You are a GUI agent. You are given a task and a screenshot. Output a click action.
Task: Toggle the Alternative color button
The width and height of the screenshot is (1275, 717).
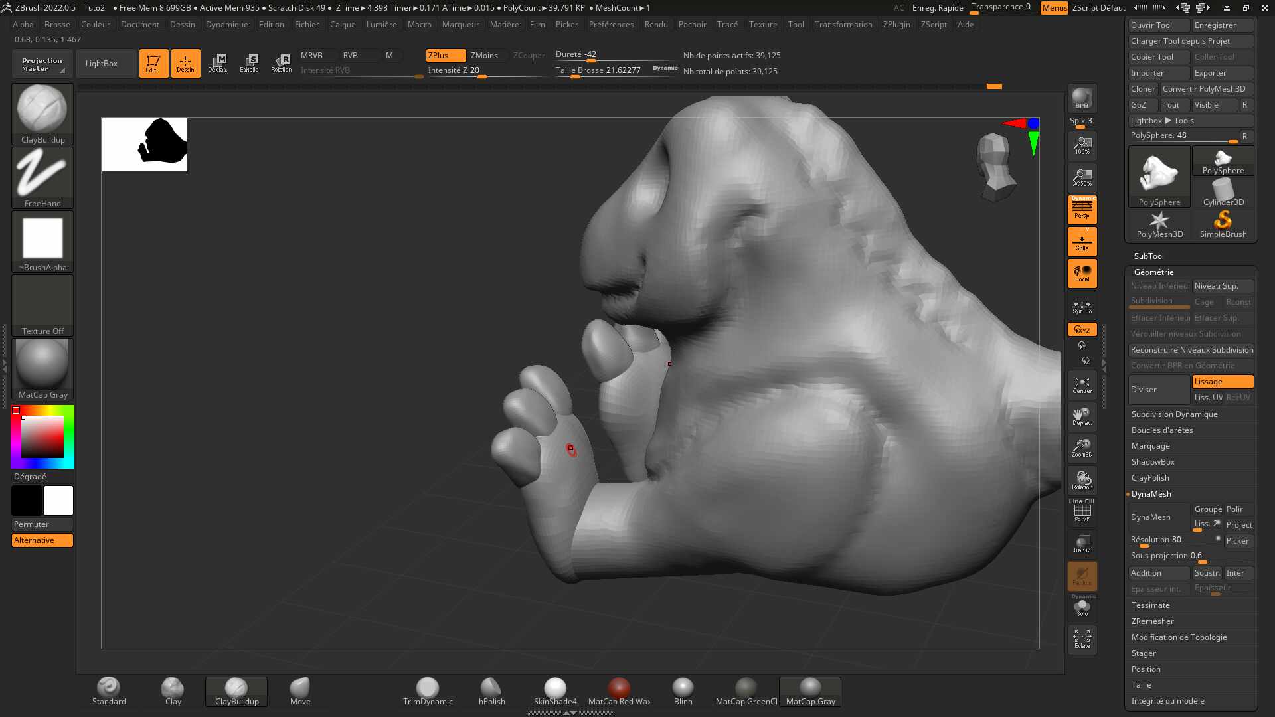coord(42,540)
